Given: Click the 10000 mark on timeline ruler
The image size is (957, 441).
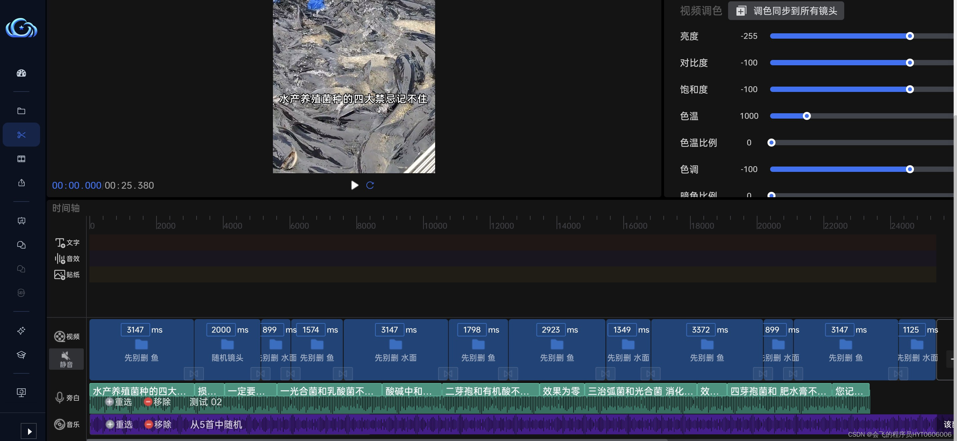Looking at the screenshot, I should click(x=435, y=225).
